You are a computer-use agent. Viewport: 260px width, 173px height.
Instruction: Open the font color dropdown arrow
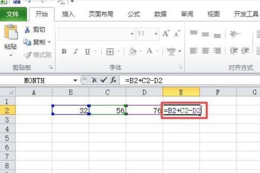coord(157,51)
